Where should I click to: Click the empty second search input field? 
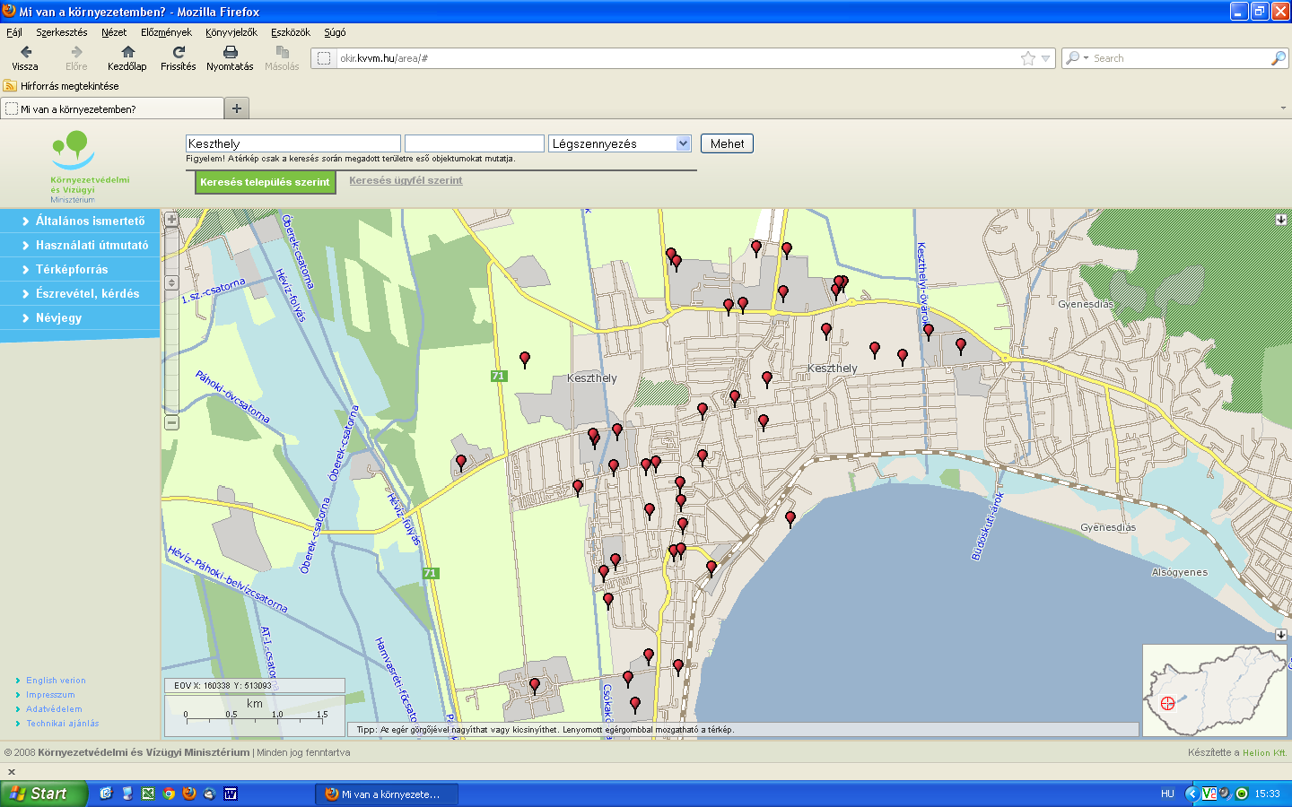point(475,143)
